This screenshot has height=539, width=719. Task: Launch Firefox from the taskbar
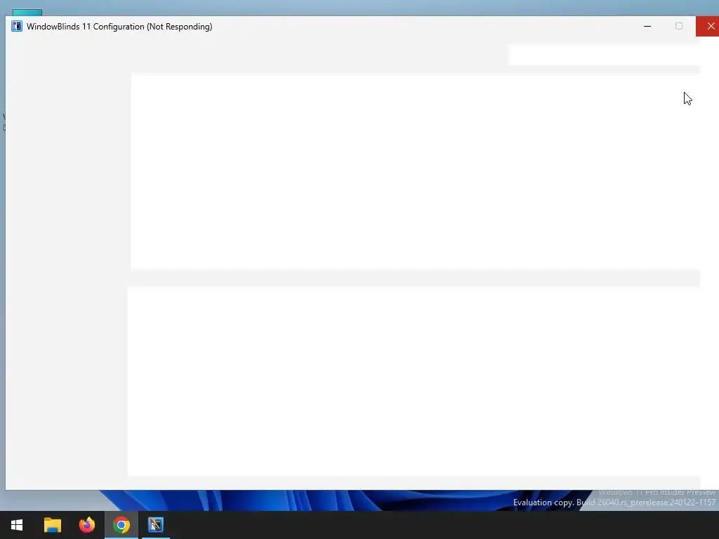87,525
